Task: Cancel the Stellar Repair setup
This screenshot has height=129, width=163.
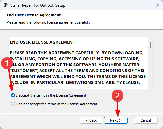Action: click(x=146, y=120)
